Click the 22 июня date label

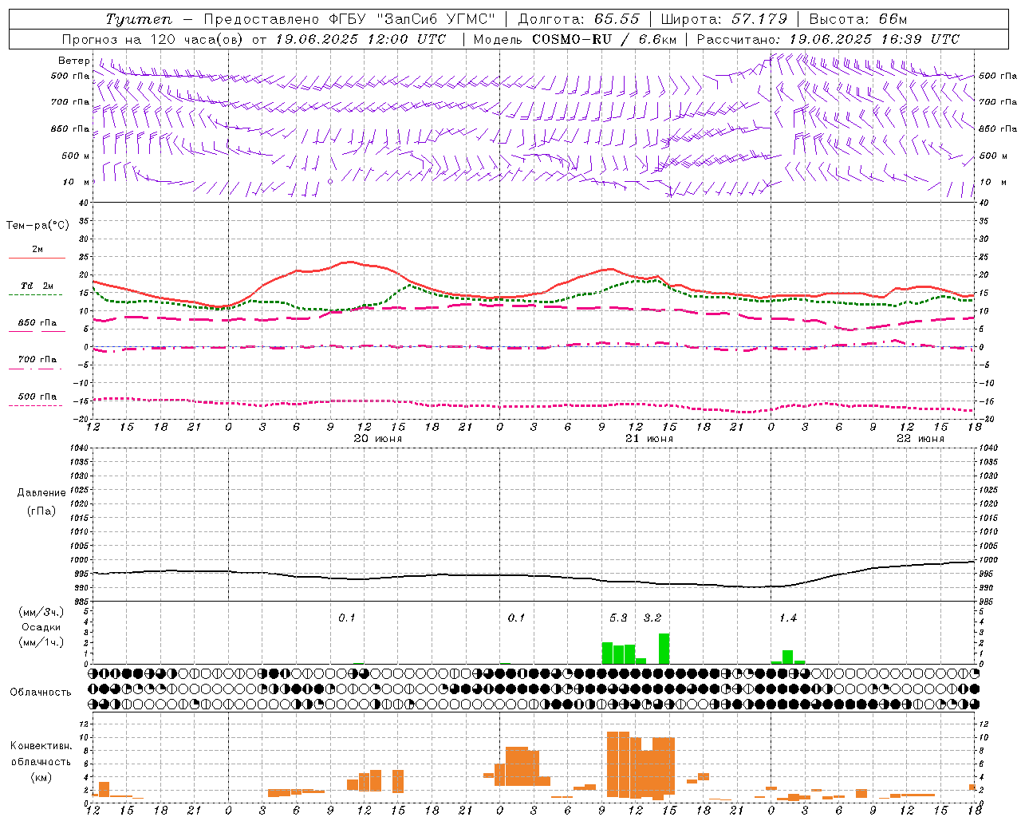[x=920, y=439]
